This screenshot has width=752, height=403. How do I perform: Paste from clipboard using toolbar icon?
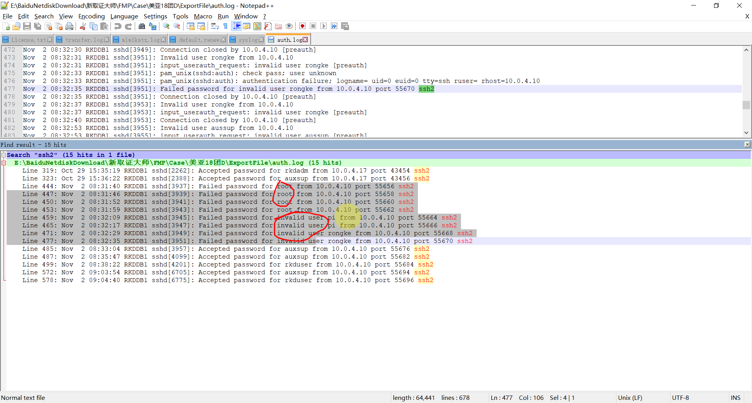pos(104,26)
